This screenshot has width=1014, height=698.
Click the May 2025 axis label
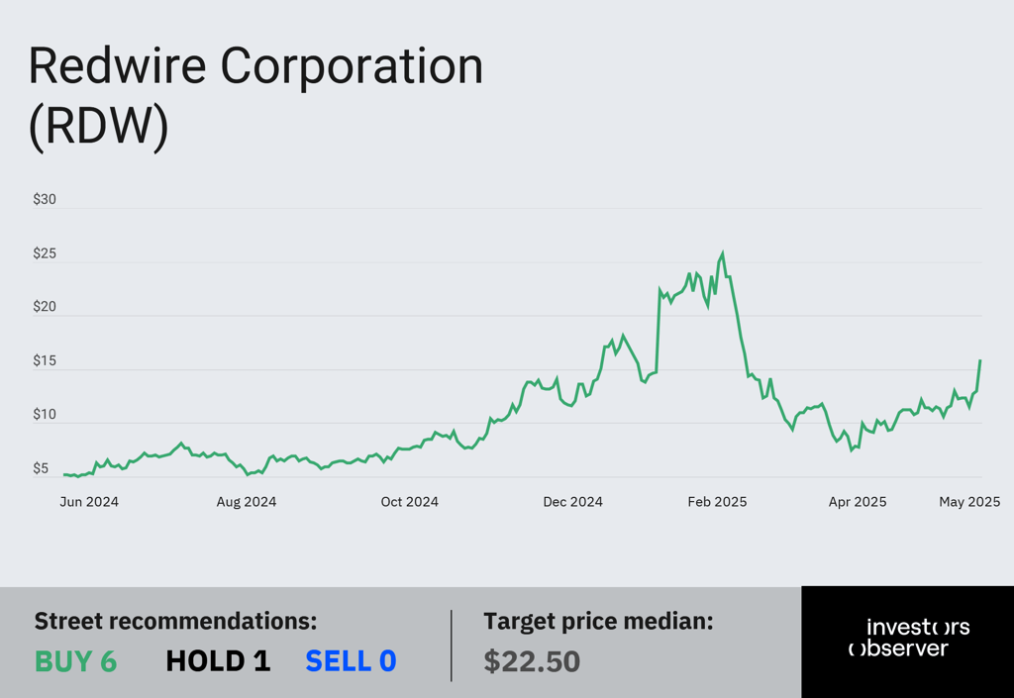click(x=969, y=502)
